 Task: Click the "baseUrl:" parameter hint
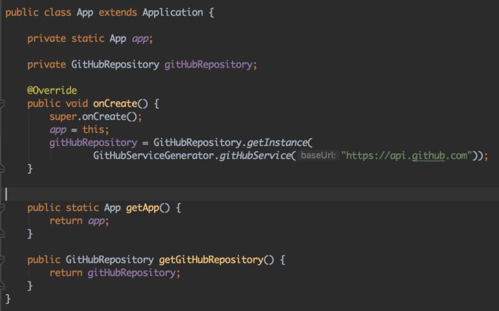318,156
